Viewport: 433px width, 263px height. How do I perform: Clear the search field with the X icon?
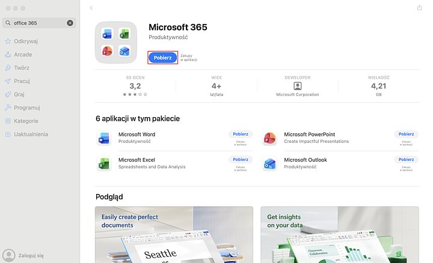click(x=70, y=23)
